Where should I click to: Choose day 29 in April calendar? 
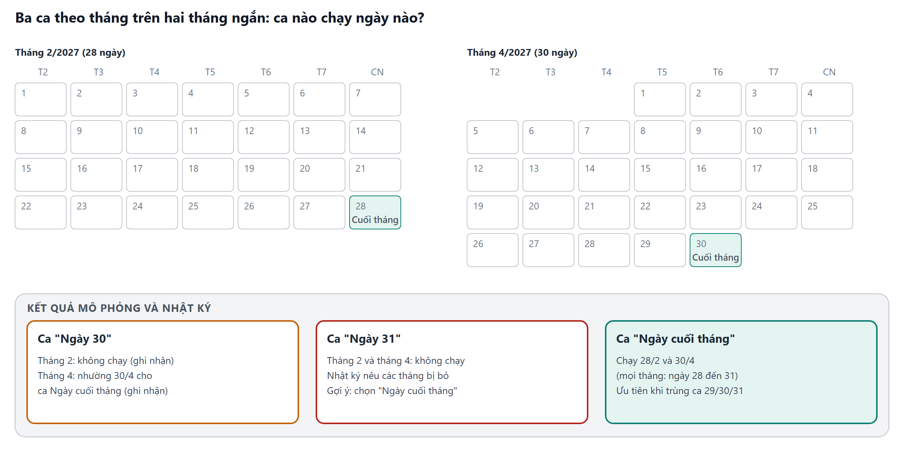660,250
